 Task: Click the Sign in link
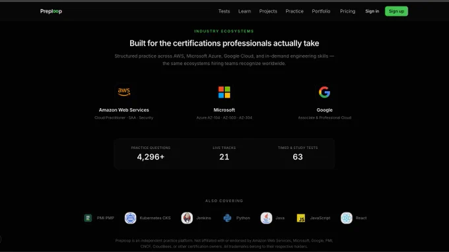(x=372, y=11)
